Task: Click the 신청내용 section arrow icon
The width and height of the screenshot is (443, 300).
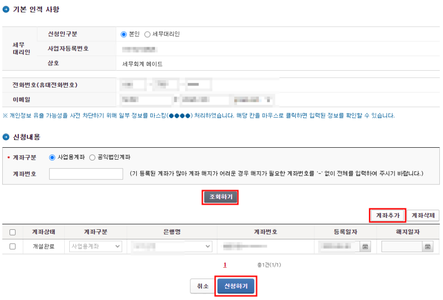Action: click(x=6, y=137)
